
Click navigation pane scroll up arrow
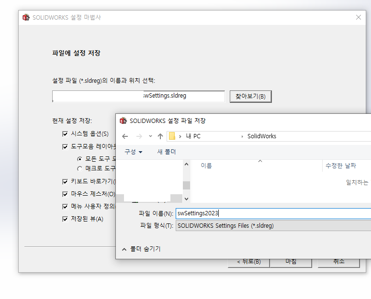tap(186, 164)
